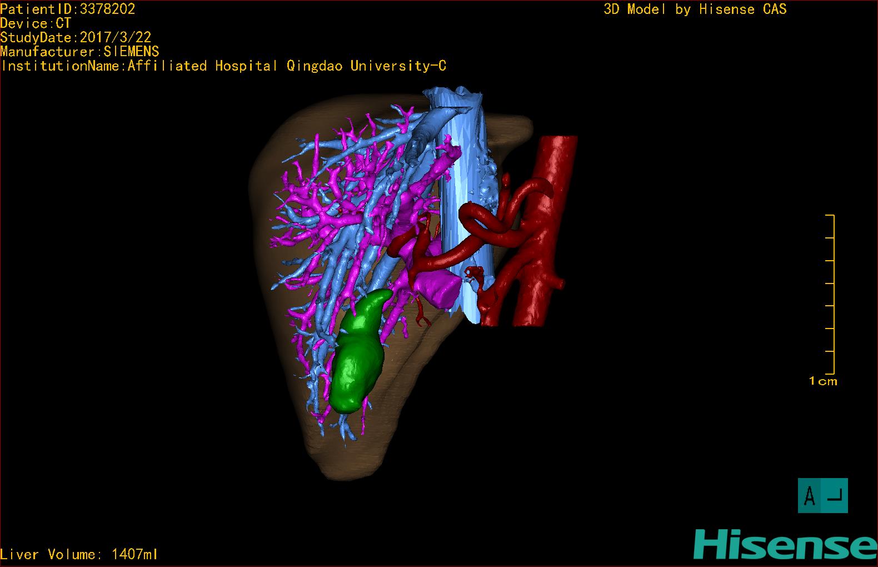The height and width of the screenshot is (567, 878).
Task: Click the PatientID:3378202 text
Action: 68,9
